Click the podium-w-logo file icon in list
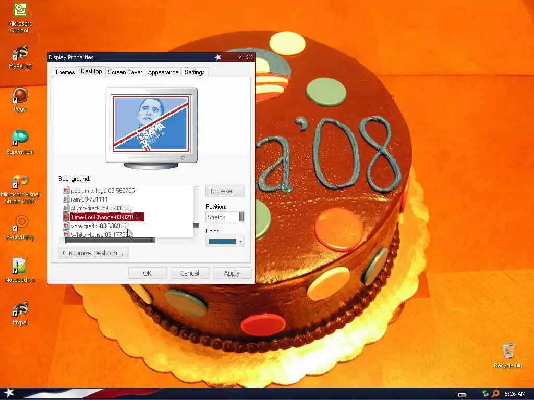Image resolution: width=534 pixels, height=400 pixels. (x=66, y=191)
